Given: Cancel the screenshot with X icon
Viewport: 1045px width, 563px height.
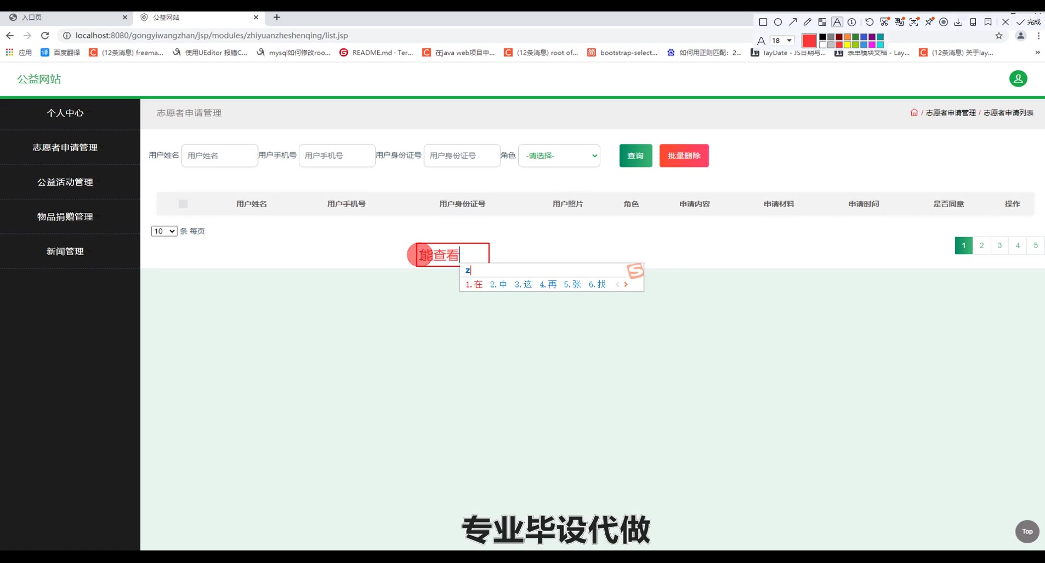Looking at the screenshot, I should tap(1005, 22).
